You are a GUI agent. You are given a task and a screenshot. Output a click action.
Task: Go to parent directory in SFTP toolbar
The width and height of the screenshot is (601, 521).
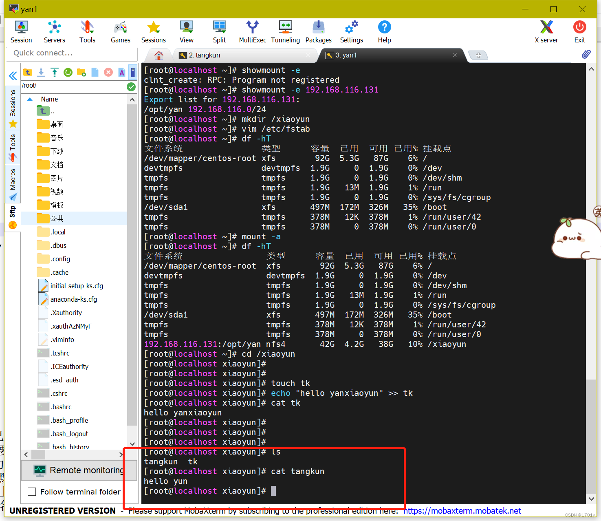[28, 72]
